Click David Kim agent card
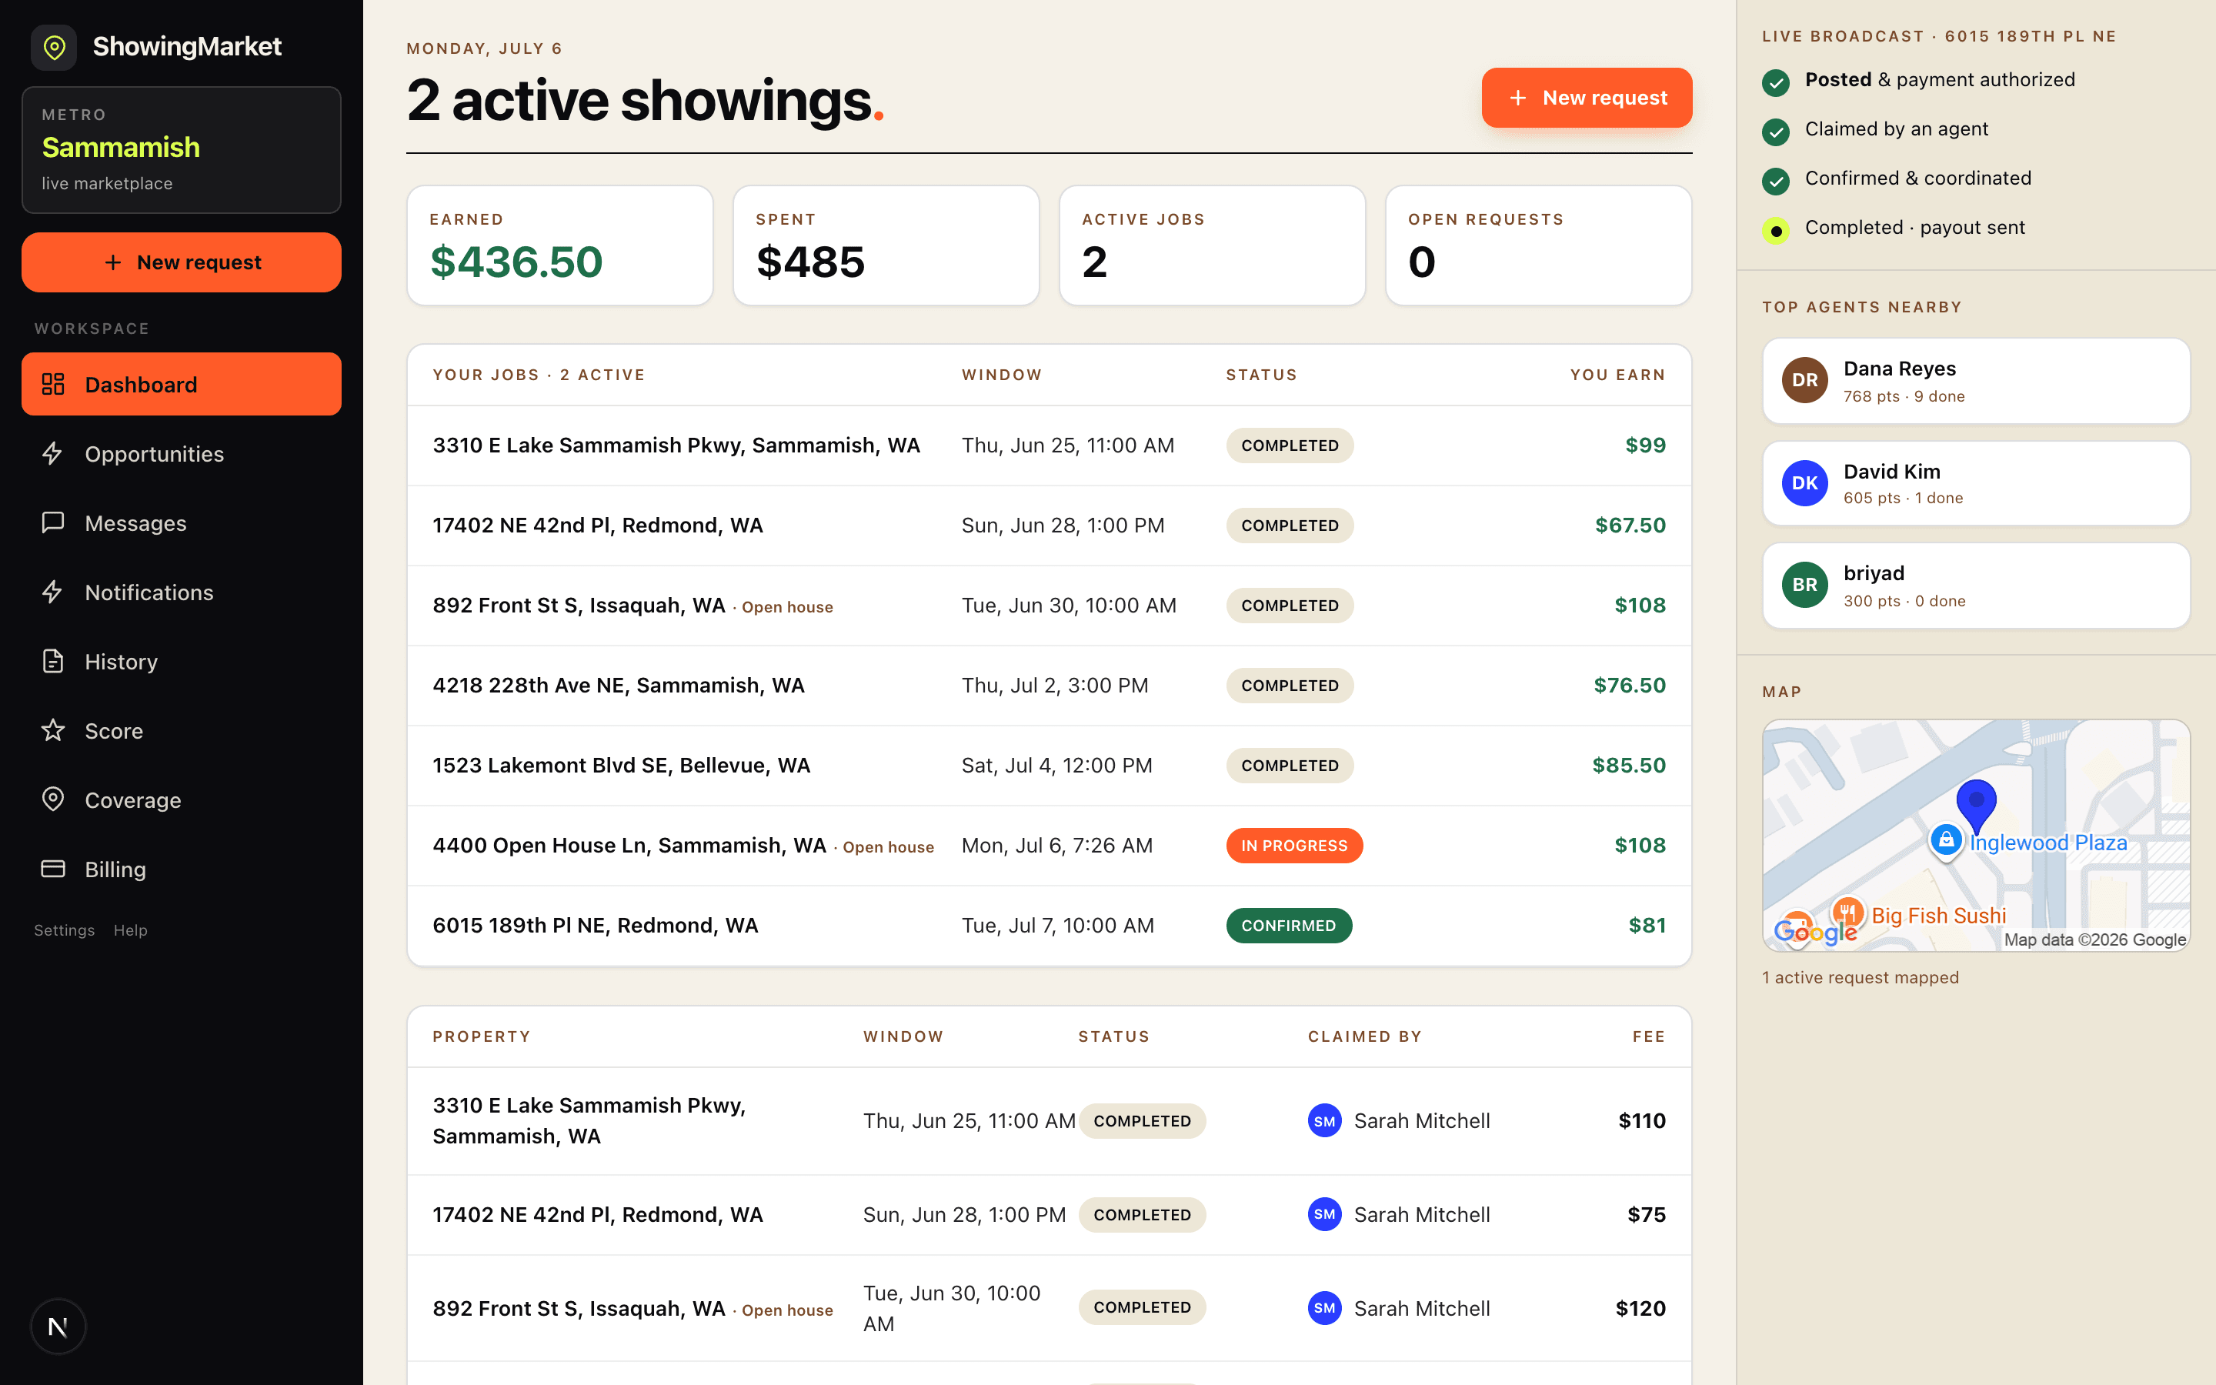The height and width of the screenshot is (1385, 2216). [x=1976, y=484]
